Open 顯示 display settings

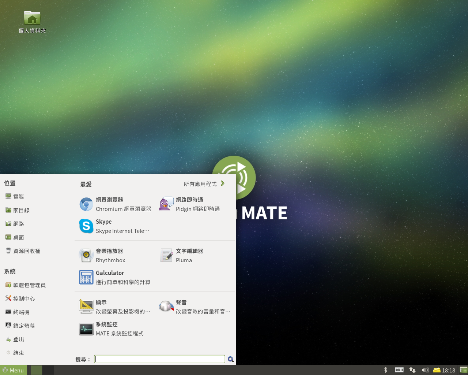(115, 307)
